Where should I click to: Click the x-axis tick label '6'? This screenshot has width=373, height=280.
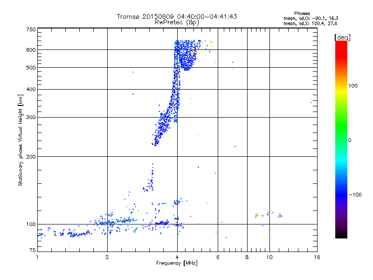click(x=218, y=257)
